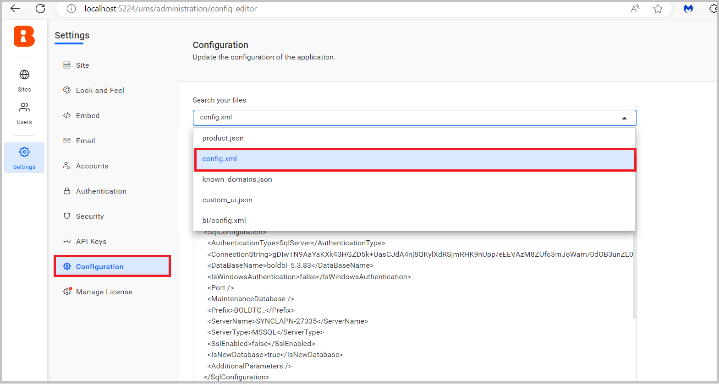Viewport: 719px width, 384px height.
Task: Click the browser back arrow
Action: (x=15, y=8)
